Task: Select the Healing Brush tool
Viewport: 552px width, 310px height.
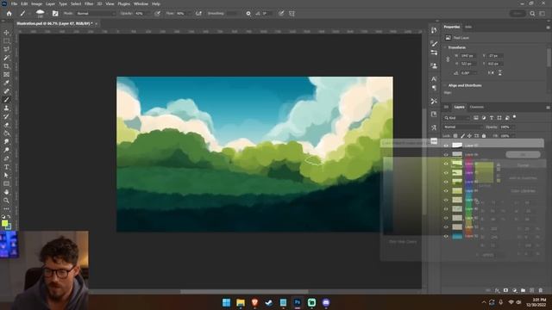Action: pyautogui.click(x=6, y=91)
